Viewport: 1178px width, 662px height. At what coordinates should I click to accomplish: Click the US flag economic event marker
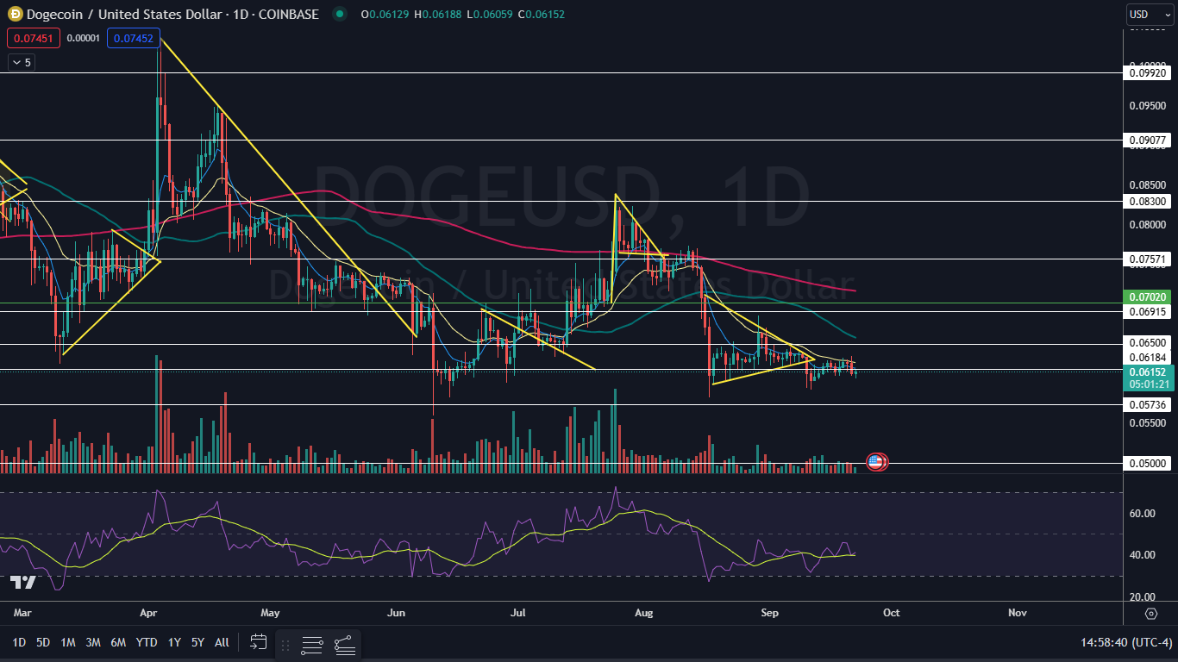coord(875,462)
